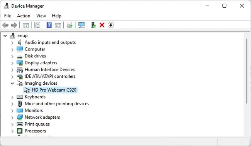Expand the Computer category

(x=12, y=50)
